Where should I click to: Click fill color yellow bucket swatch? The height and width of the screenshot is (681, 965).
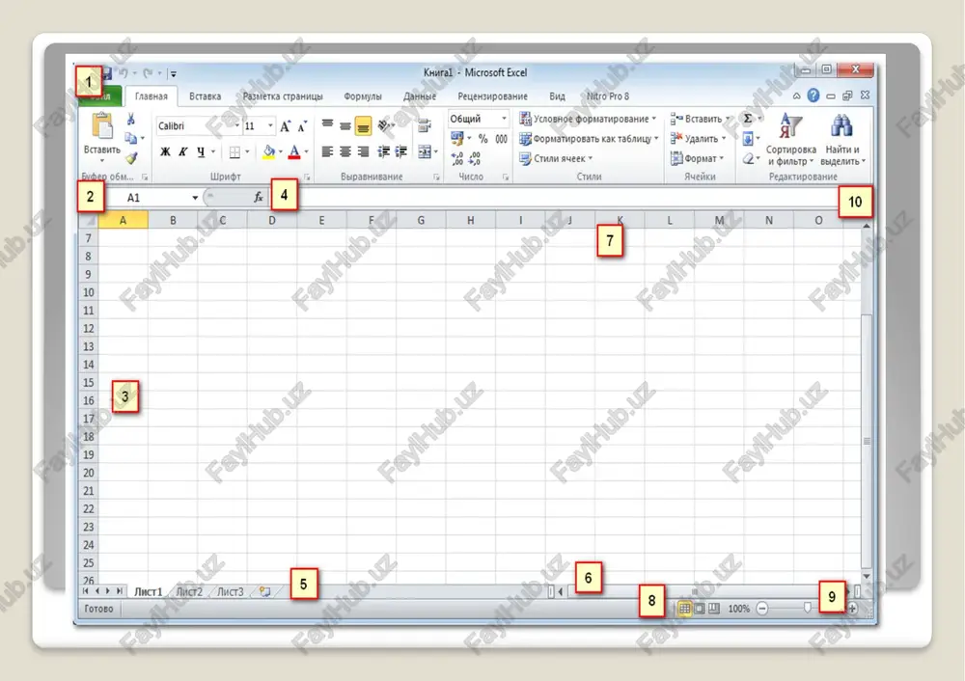click(x=268, y=151)
